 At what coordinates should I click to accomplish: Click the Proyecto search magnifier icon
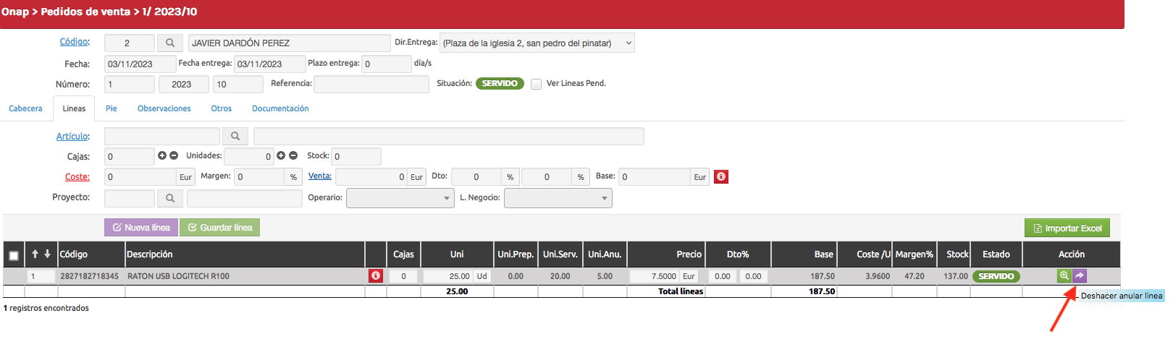pyautogui.click(x=170, y=198)
